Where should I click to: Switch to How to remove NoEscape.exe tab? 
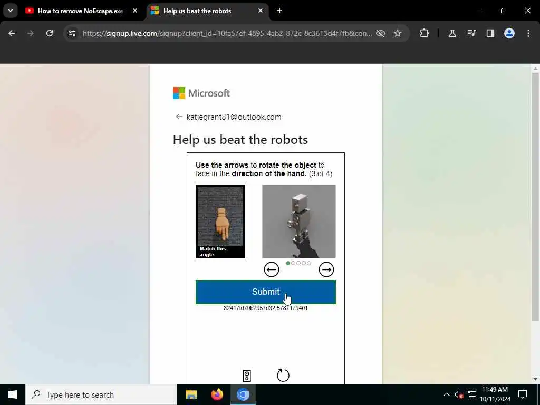coord(81,11)
